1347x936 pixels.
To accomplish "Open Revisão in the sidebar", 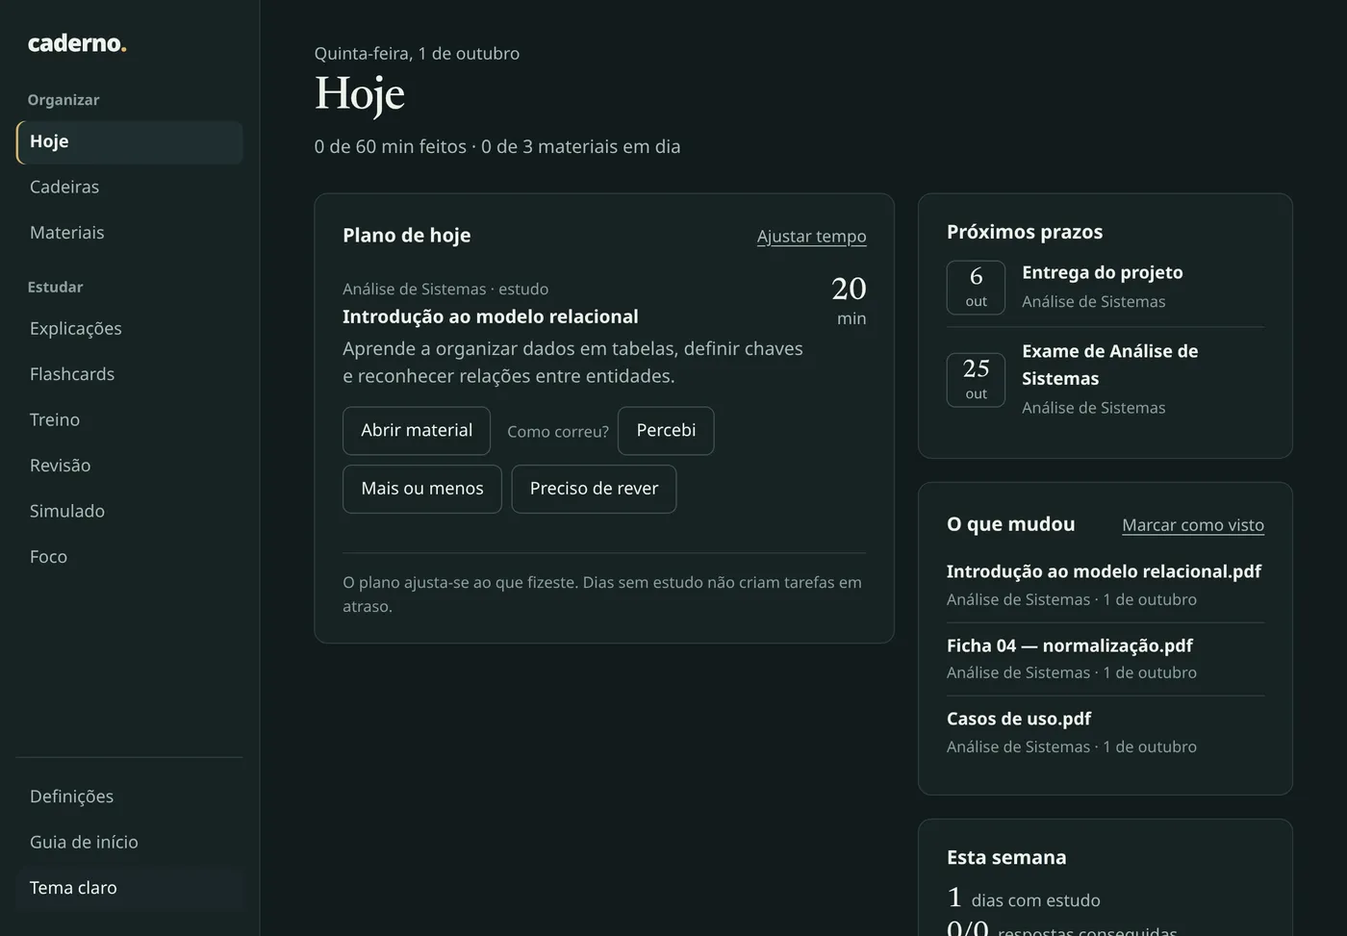I will coord(129,466).
